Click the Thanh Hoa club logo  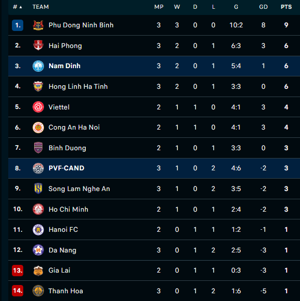coord(38,291)
